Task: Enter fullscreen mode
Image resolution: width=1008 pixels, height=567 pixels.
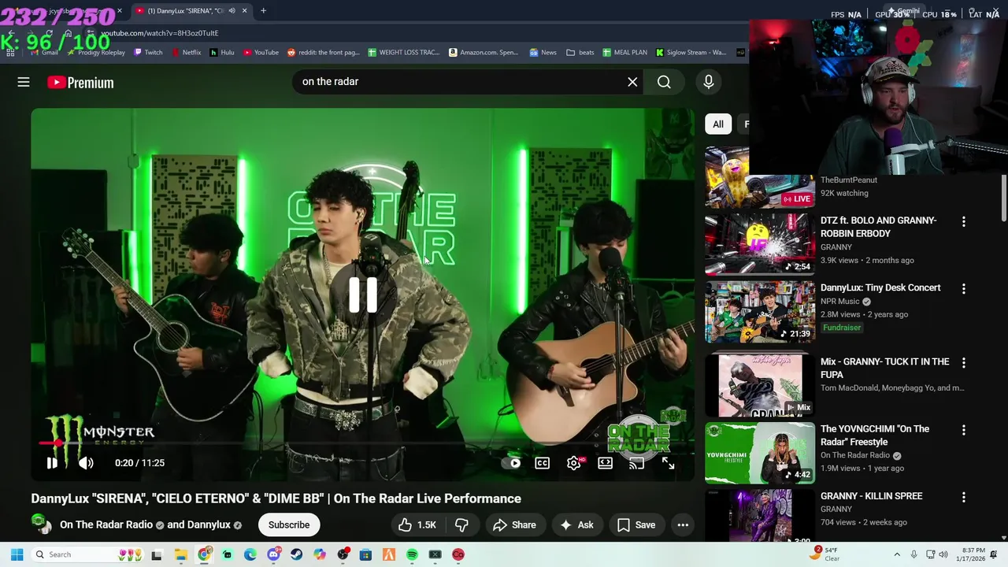Action: 668,463
